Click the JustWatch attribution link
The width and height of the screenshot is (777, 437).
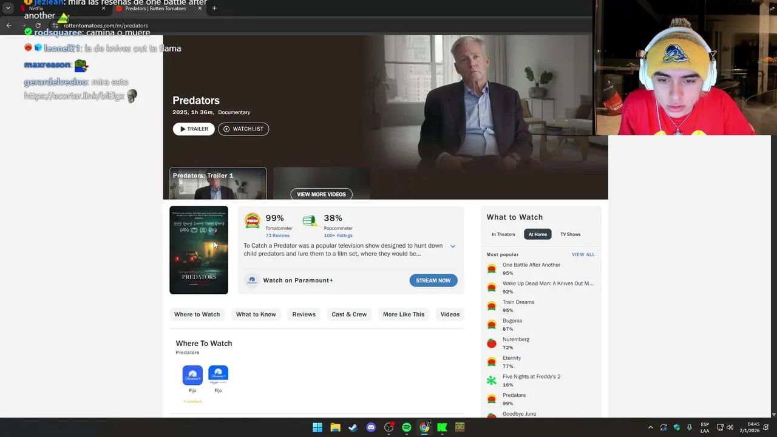point(192,401)
